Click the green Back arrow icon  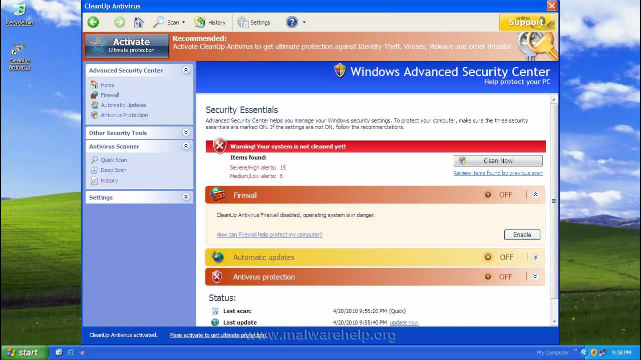point(93,22)
